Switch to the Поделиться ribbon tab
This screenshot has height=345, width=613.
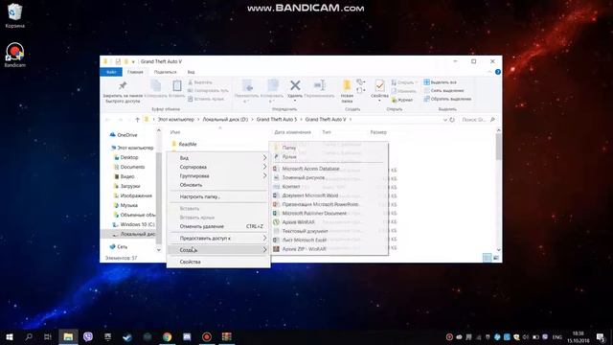click(x=165, y=72)
